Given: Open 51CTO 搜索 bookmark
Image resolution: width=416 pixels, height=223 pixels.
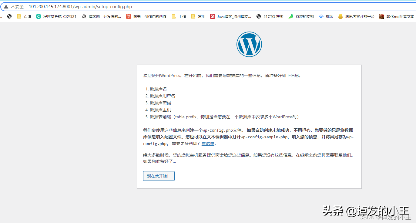Looking at the screenshot, I should 270,17.
